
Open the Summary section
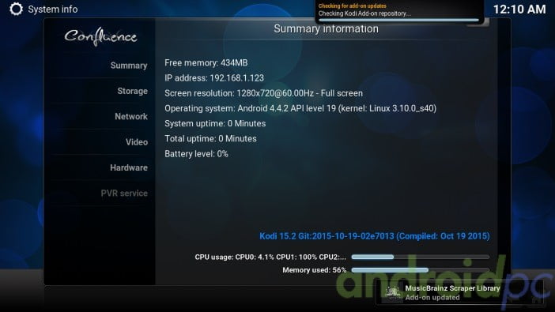[x=129, y=66]
